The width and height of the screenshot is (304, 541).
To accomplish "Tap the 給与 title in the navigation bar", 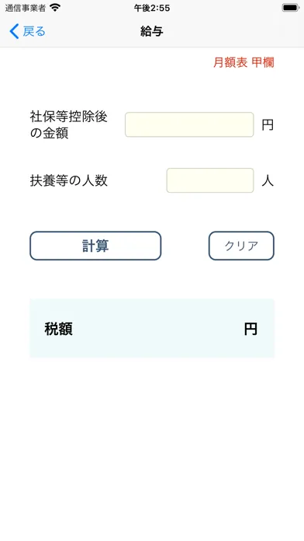I will (152, 31).
